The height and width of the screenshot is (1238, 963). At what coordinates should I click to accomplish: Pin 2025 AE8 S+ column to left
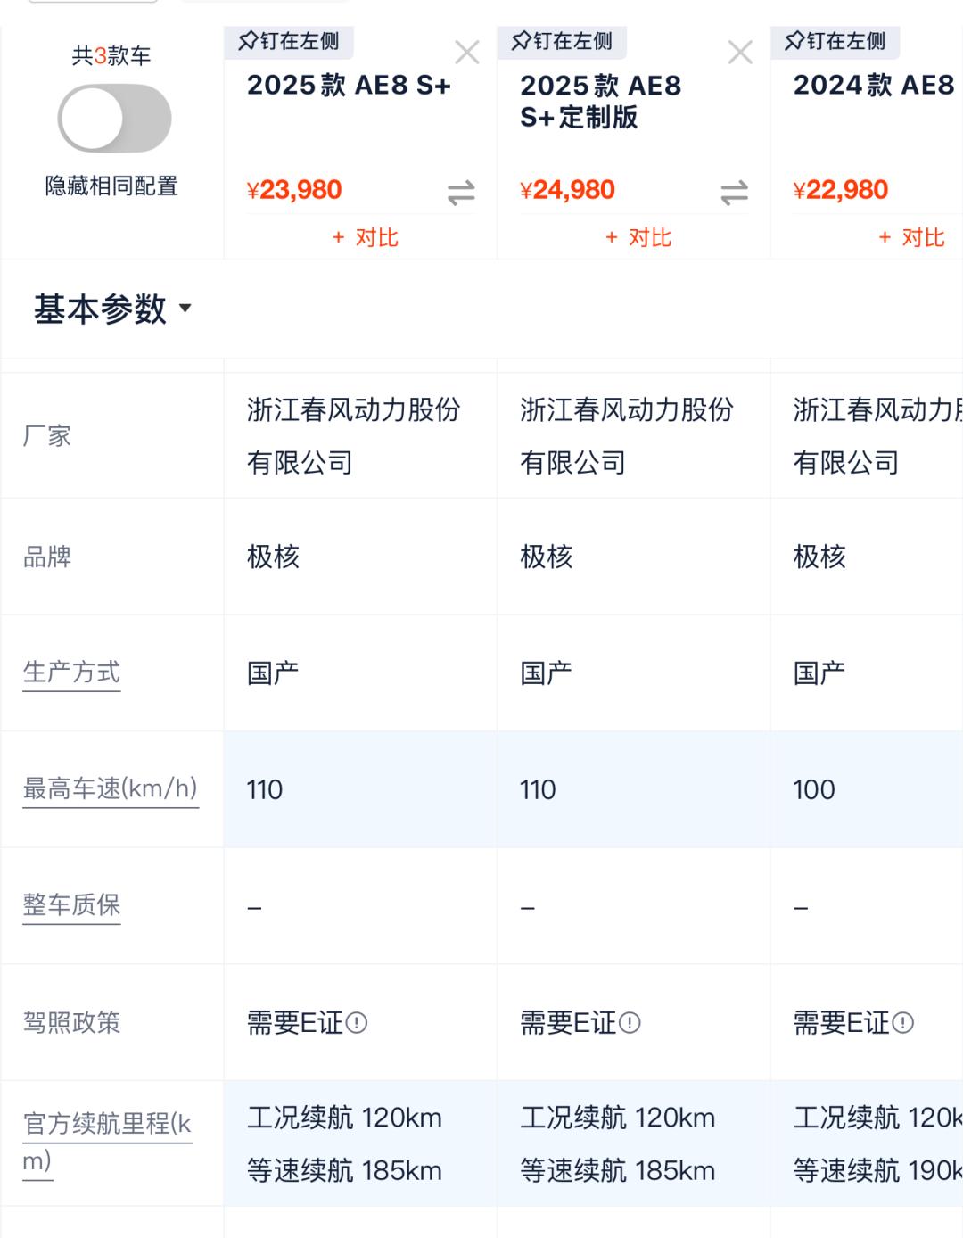pos(289,41)
